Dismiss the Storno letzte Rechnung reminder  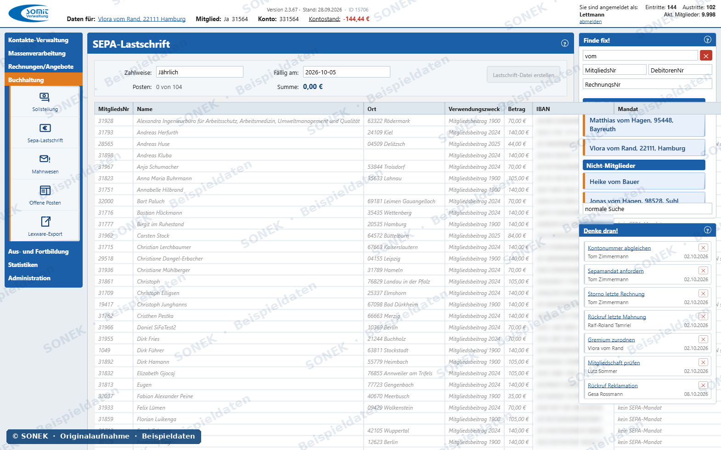pyautogui.click(x=703, y=294)
